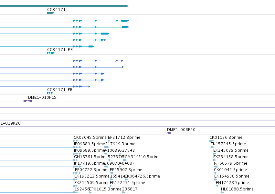Click EST label CK02045.5prime
The image size is (275, 194).
pyautogui.click(x=90, y=138)
